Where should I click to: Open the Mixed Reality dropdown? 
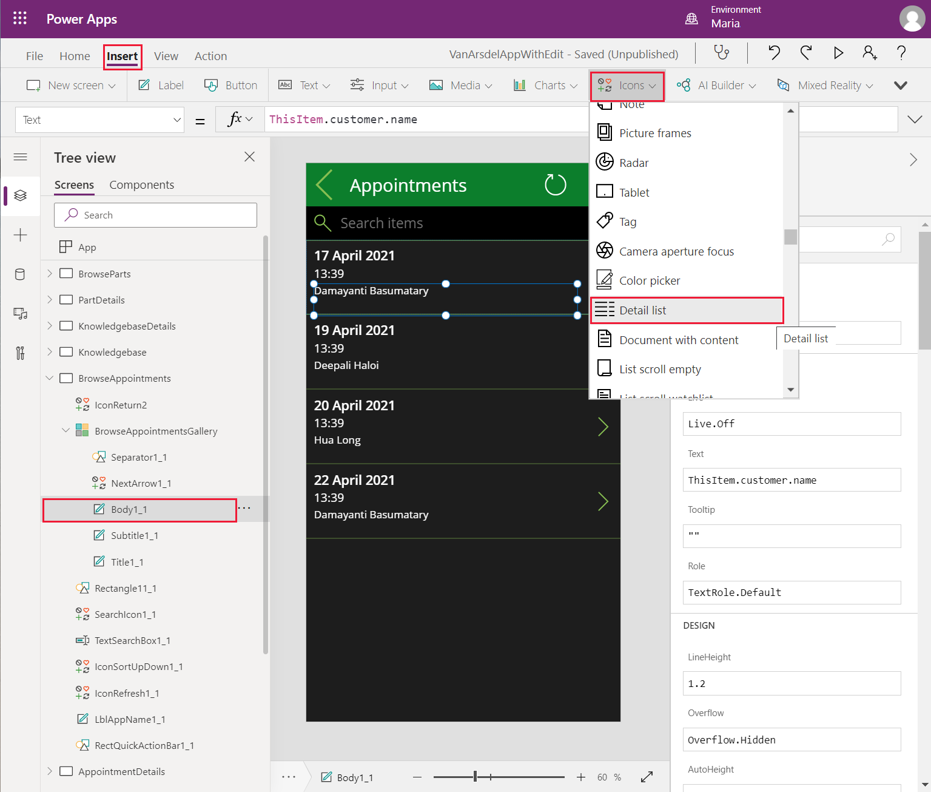825,85
